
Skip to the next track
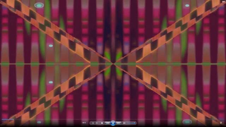[119, 123]
